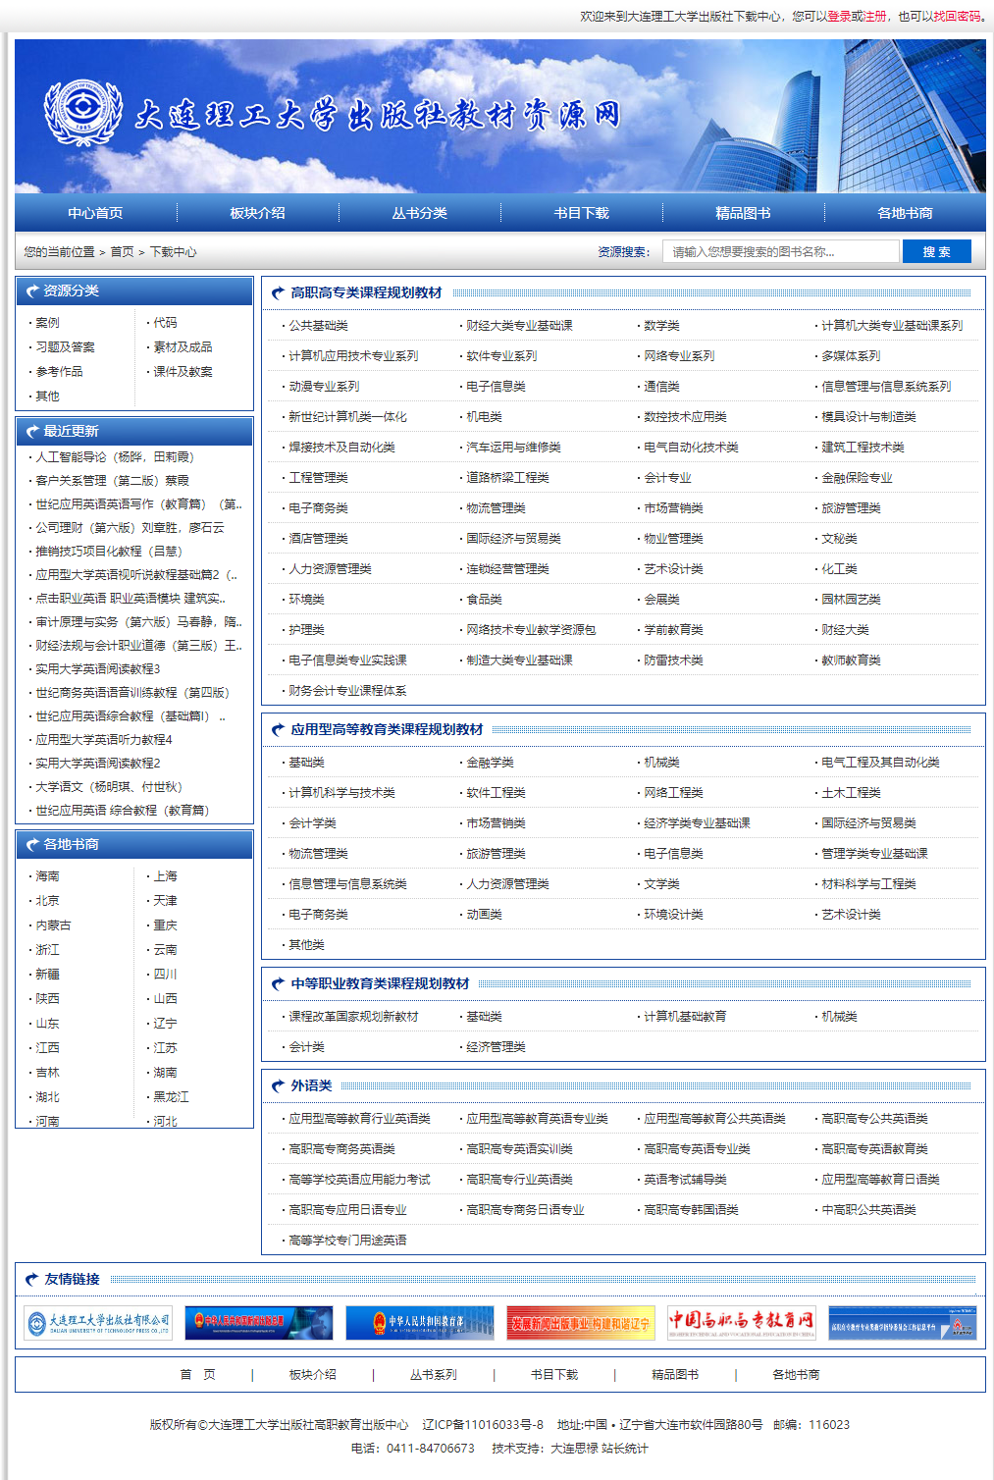Open 实用大学英语阅读教程3 in recent updates
Screen dimensions: 994x1480
(x=97, y=669)
